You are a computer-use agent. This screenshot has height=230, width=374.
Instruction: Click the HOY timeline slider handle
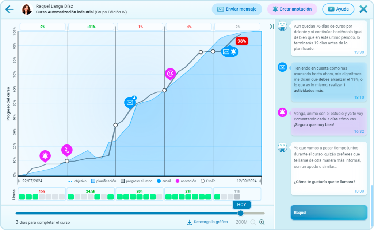[x=241, y=213]
